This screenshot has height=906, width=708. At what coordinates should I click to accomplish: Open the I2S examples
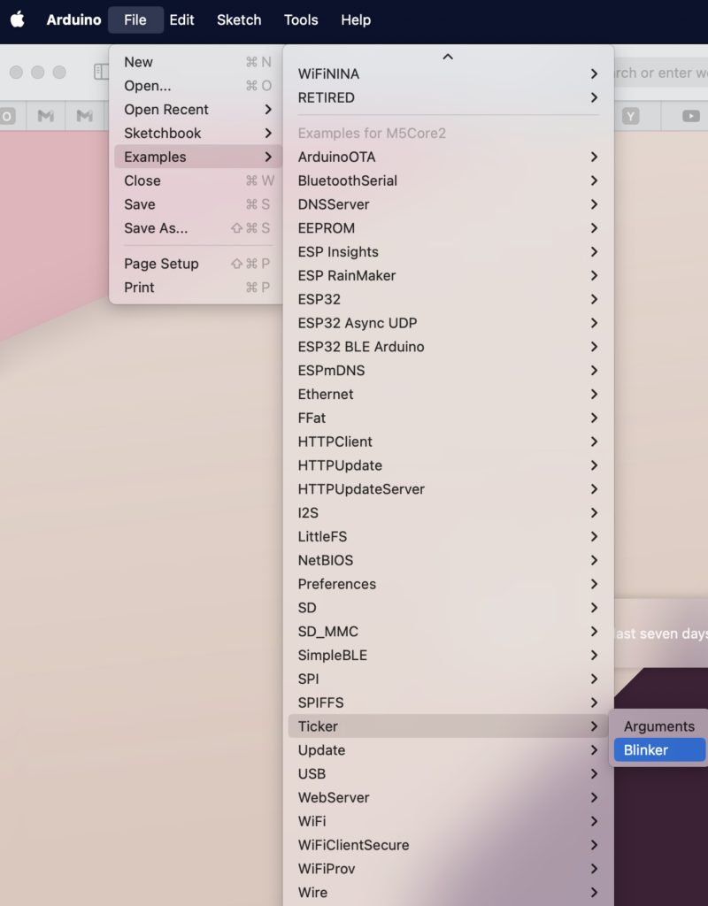point(448,512)
